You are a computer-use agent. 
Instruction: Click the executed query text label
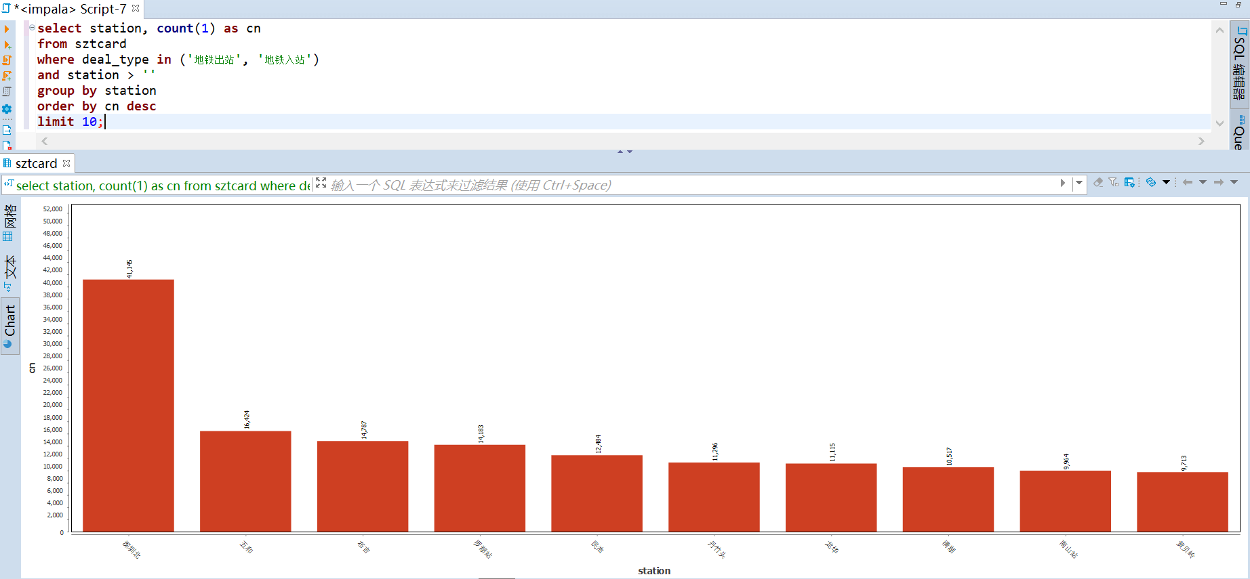(x=163, y=186)
